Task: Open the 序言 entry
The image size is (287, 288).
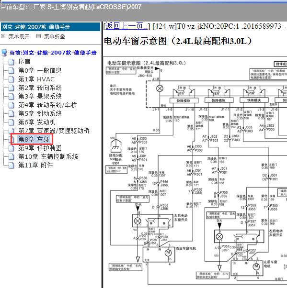Action: click(24, 62)
